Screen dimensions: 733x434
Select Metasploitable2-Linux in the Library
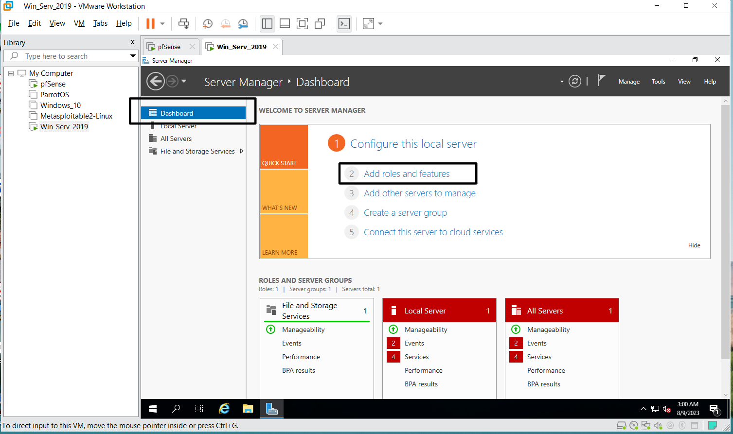[76, 116]
